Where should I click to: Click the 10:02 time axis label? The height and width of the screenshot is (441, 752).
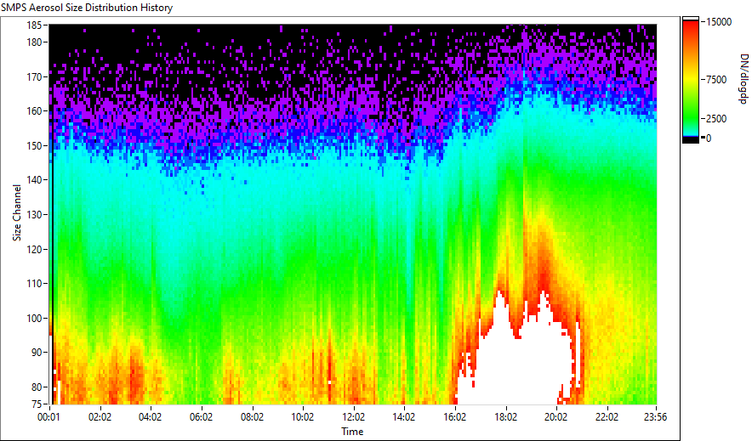303,417
